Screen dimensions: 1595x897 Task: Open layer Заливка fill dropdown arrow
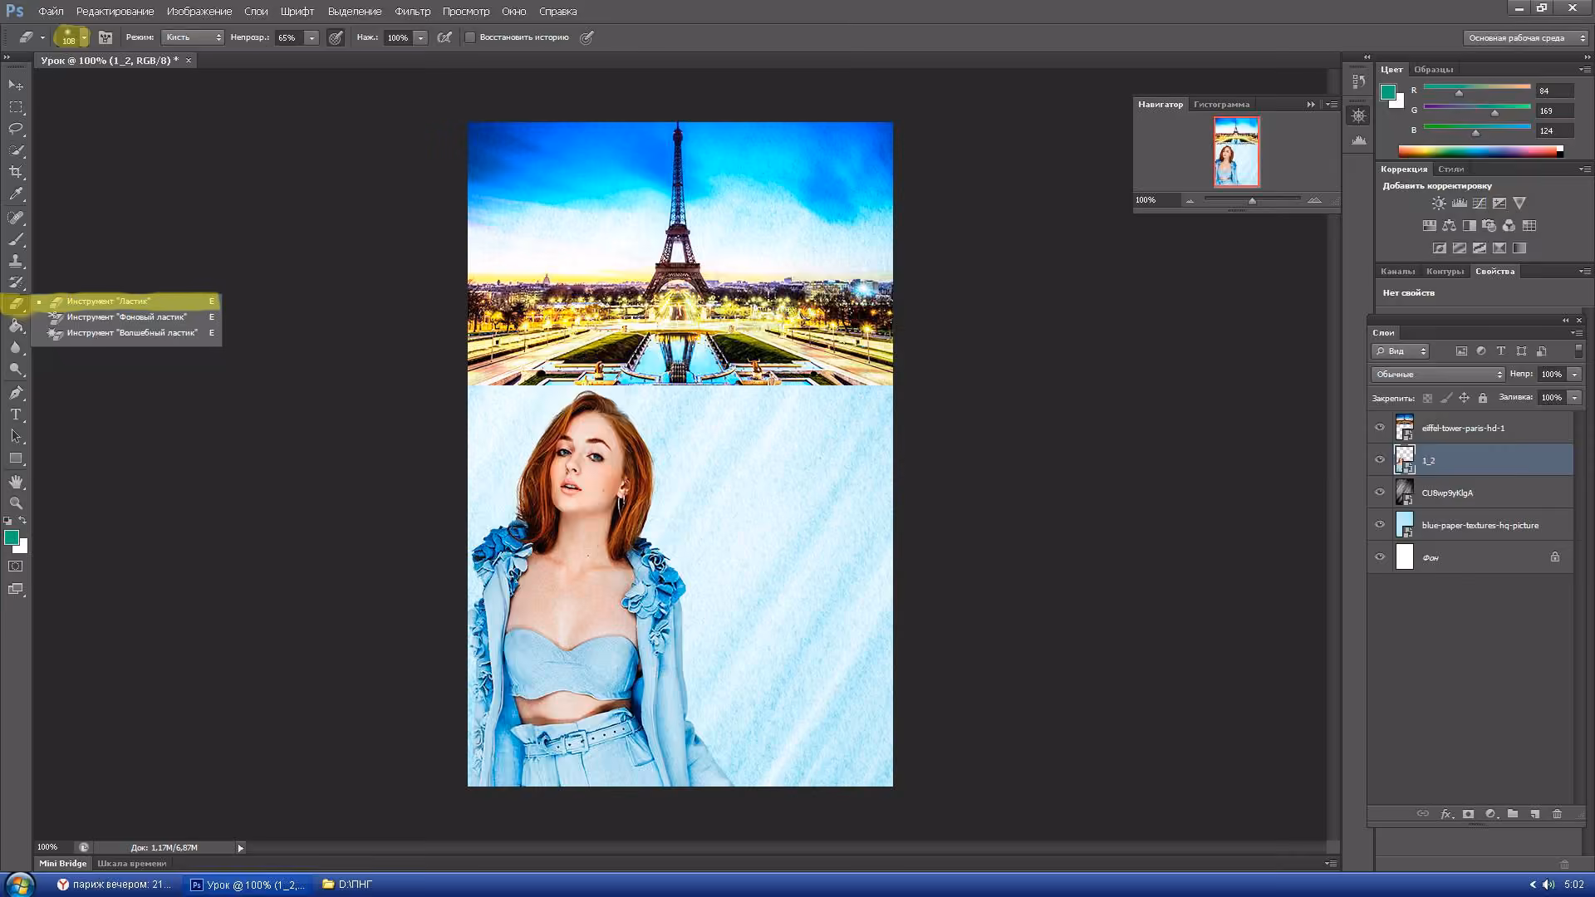click(x=1574, y=398)
